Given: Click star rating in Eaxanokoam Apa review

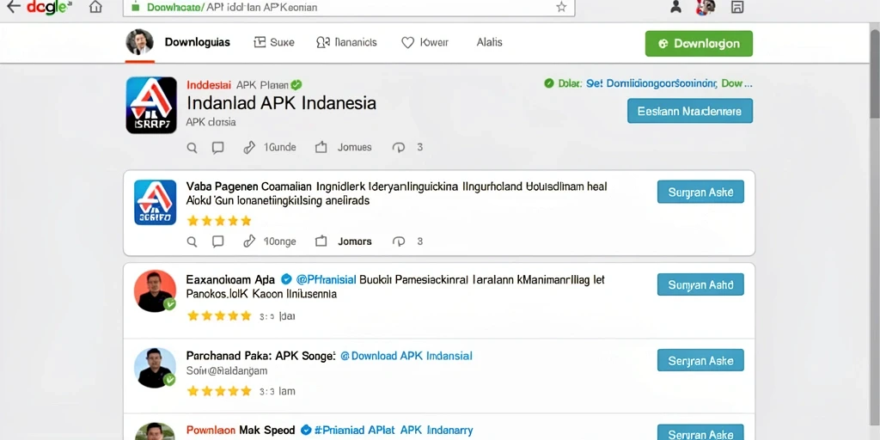Looking at the screenshot, I should pos(219,316).
